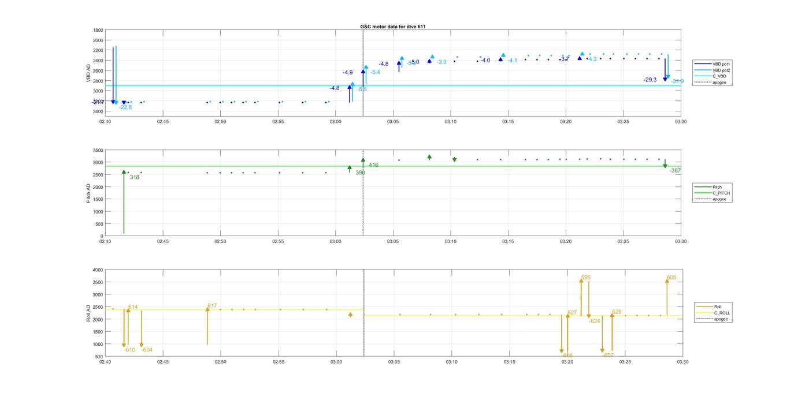The width and height of the screenshot is (809, 400).
Task: Click the '-604' roll data label
Action: click(x=147, y=350)
